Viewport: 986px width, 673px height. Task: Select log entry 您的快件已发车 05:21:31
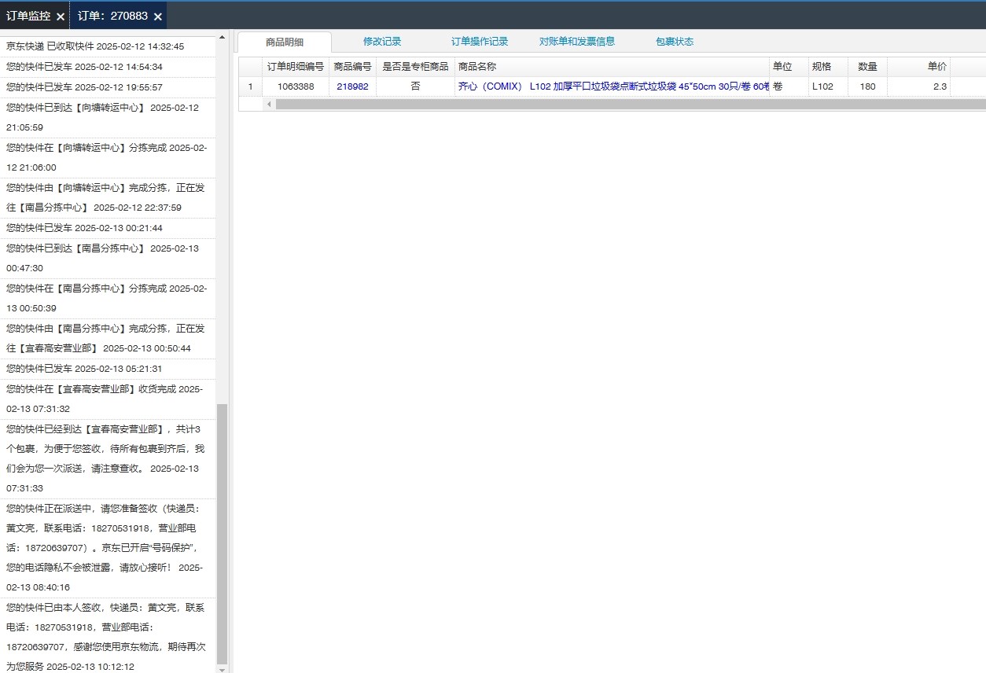[108, 369]
